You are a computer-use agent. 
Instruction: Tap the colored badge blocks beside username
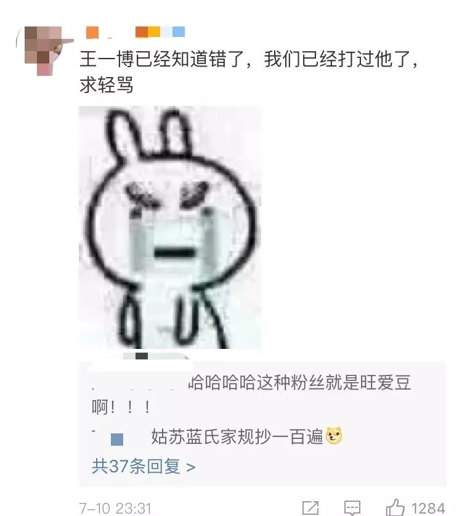pyautogui.click(x=160, y=32)
